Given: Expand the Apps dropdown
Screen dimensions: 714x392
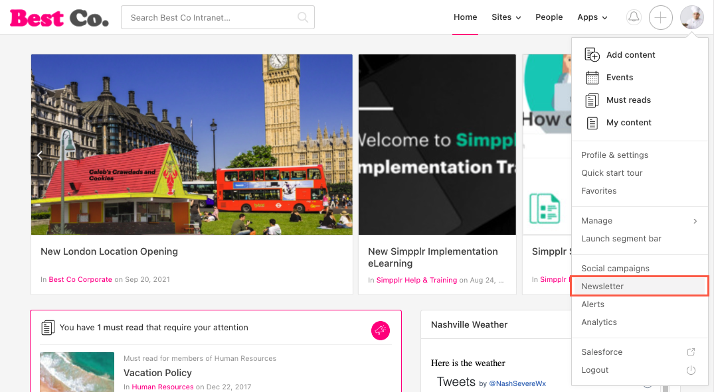Looking at the screenshot, I should point(592,17).
